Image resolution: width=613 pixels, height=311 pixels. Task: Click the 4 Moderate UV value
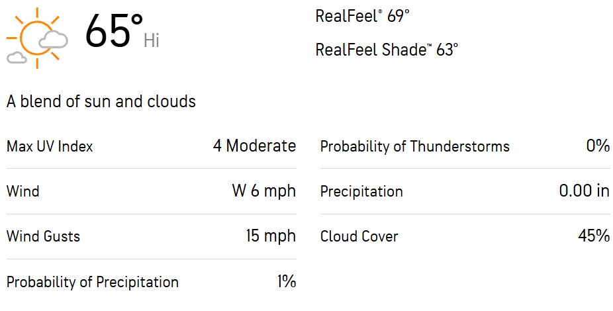254,146
